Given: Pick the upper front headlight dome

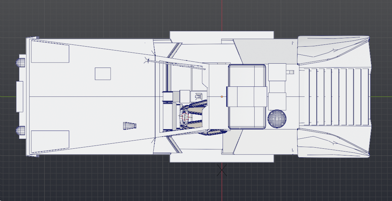Looking at the screenshot, I should click(x=20, y=62).
